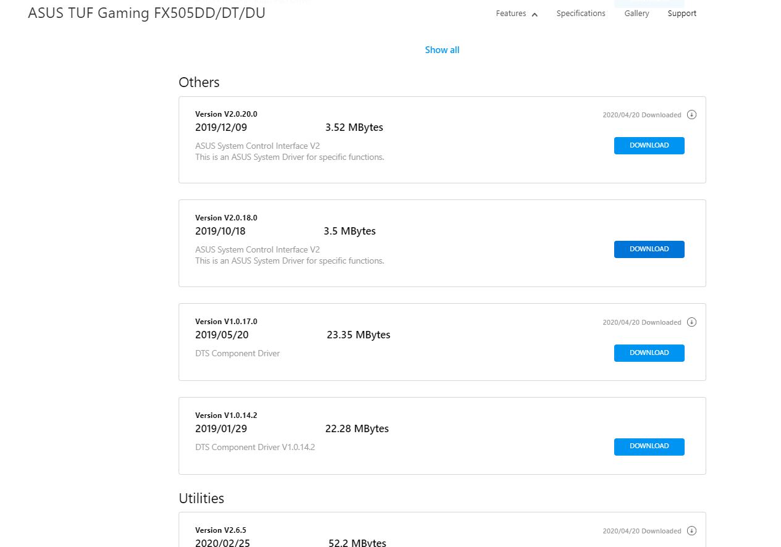This screenshot has width=781, height=547.
Task: Click the downloaded icon beside Version V1.0.17.0
Action: click(691, 322)
